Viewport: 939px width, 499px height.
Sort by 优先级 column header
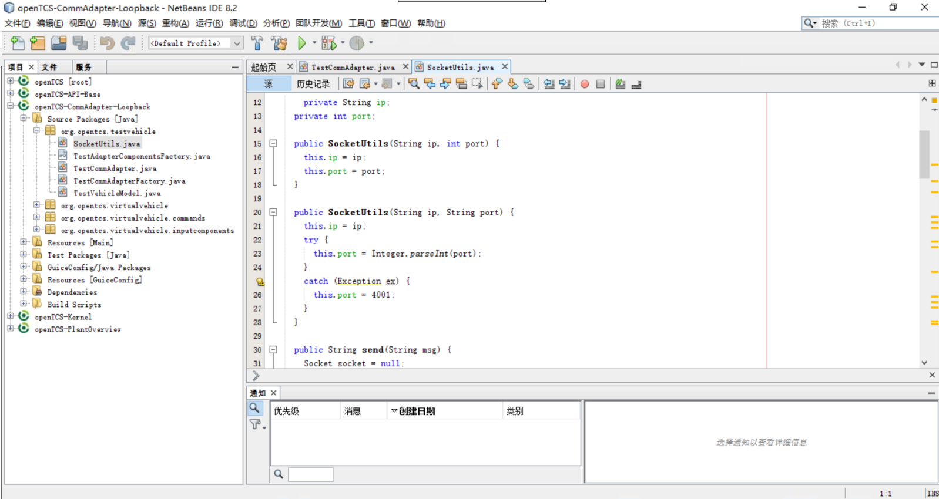tap(305, 411)
